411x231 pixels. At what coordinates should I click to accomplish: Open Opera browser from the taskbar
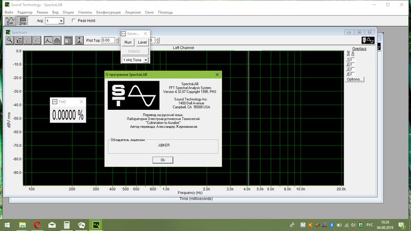pyautogui.click(x=37, y=225)
